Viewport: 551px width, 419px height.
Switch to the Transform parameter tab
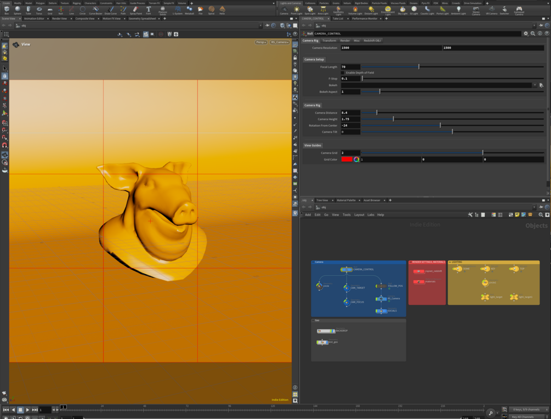click(x=329, y=40)
